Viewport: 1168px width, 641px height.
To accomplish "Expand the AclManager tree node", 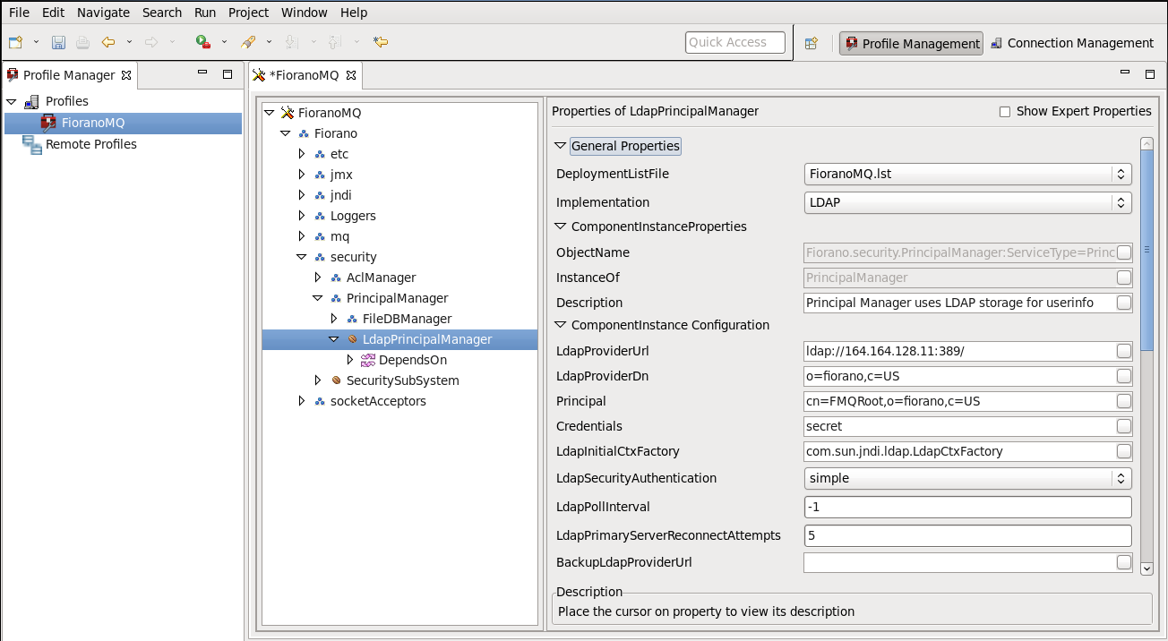I will point(318,278).
